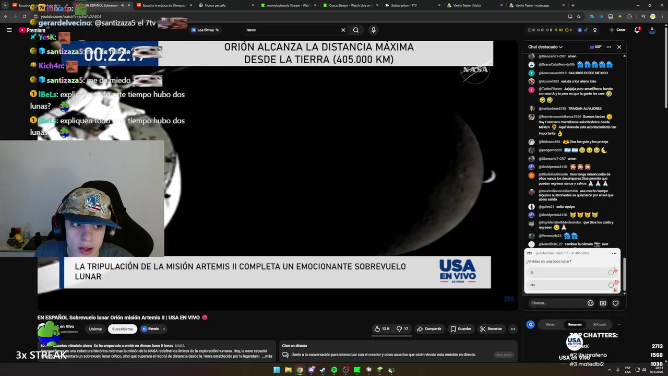This screenshot has width=668, height=376.
Task: Open the chat emoji picker
Action: tap(590, 303)
